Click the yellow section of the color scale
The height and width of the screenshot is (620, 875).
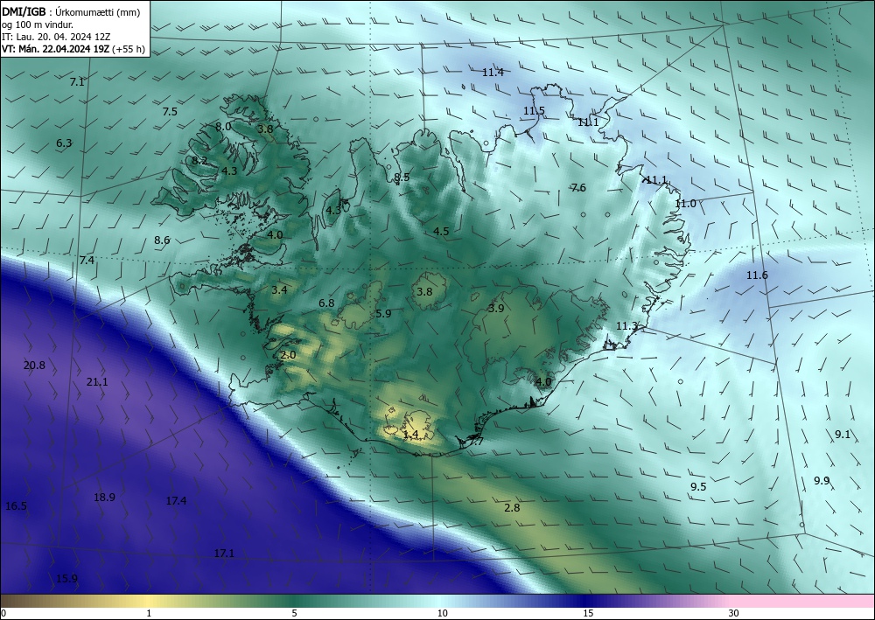pyautogui.click(x=149, y=602)
